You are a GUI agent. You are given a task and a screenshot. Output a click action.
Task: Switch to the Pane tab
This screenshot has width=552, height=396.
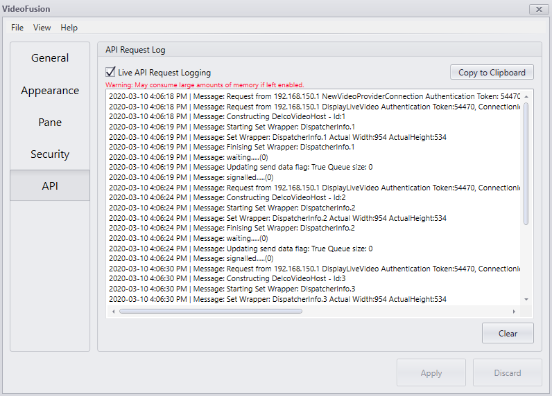(x=50, y=123)
